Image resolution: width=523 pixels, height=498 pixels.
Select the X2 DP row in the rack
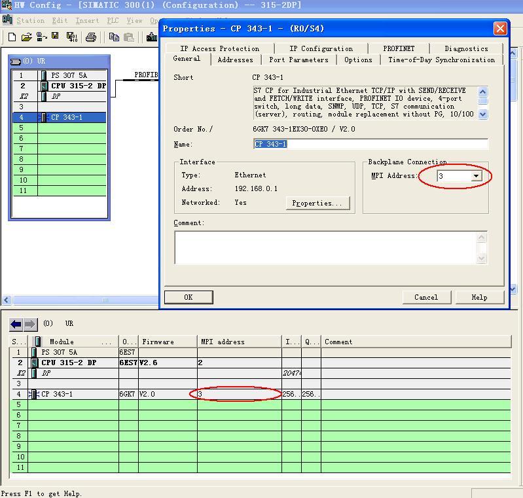click(x=60, y=96)
